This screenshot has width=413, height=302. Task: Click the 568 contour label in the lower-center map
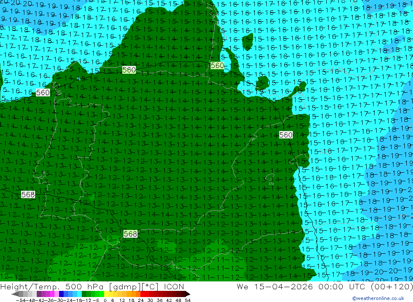131,234
